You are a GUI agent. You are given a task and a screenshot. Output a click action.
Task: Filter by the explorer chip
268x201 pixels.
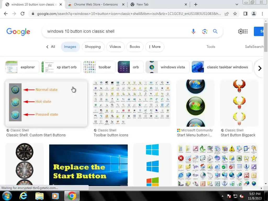tap(22, 67)
